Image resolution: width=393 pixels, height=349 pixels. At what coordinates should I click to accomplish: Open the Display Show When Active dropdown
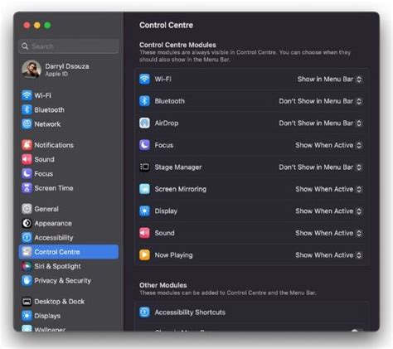click(x=328, y=211)
